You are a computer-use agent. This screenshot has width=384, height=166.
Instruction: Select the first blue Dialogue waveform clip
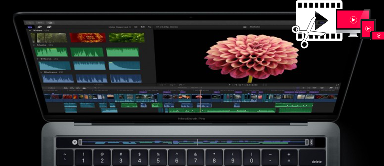tap(58, 78)
